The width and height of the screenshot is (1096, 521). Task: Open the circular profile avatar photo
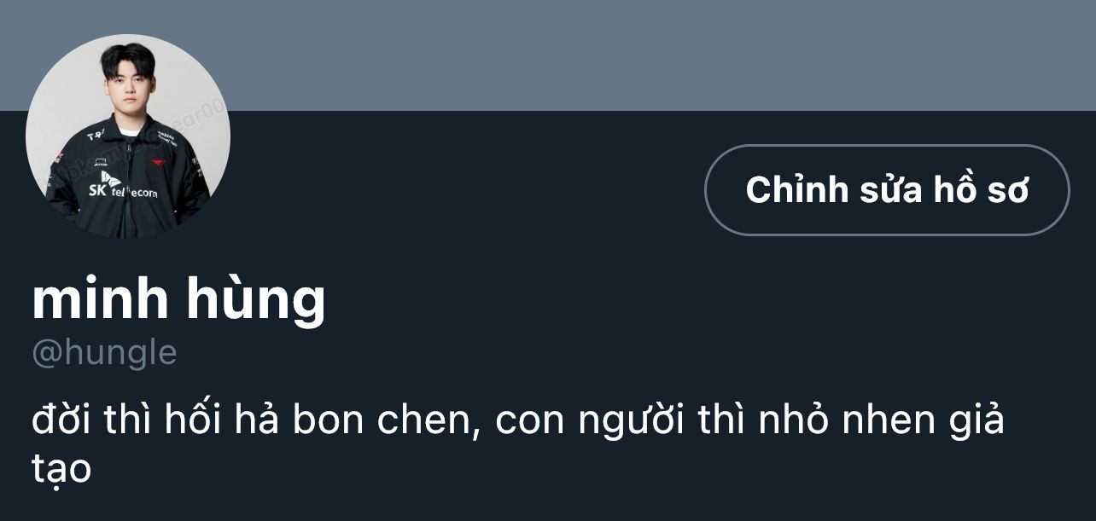pyautogui.click(x=128, y=136)
